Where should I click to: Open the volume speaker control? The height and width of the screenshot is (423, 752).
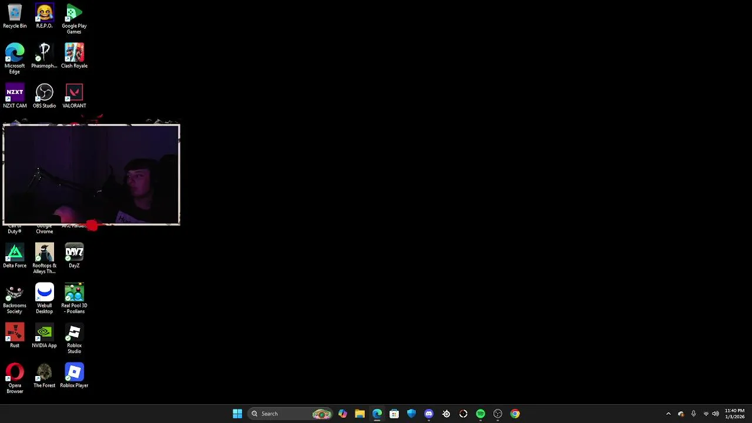(716, 414)
